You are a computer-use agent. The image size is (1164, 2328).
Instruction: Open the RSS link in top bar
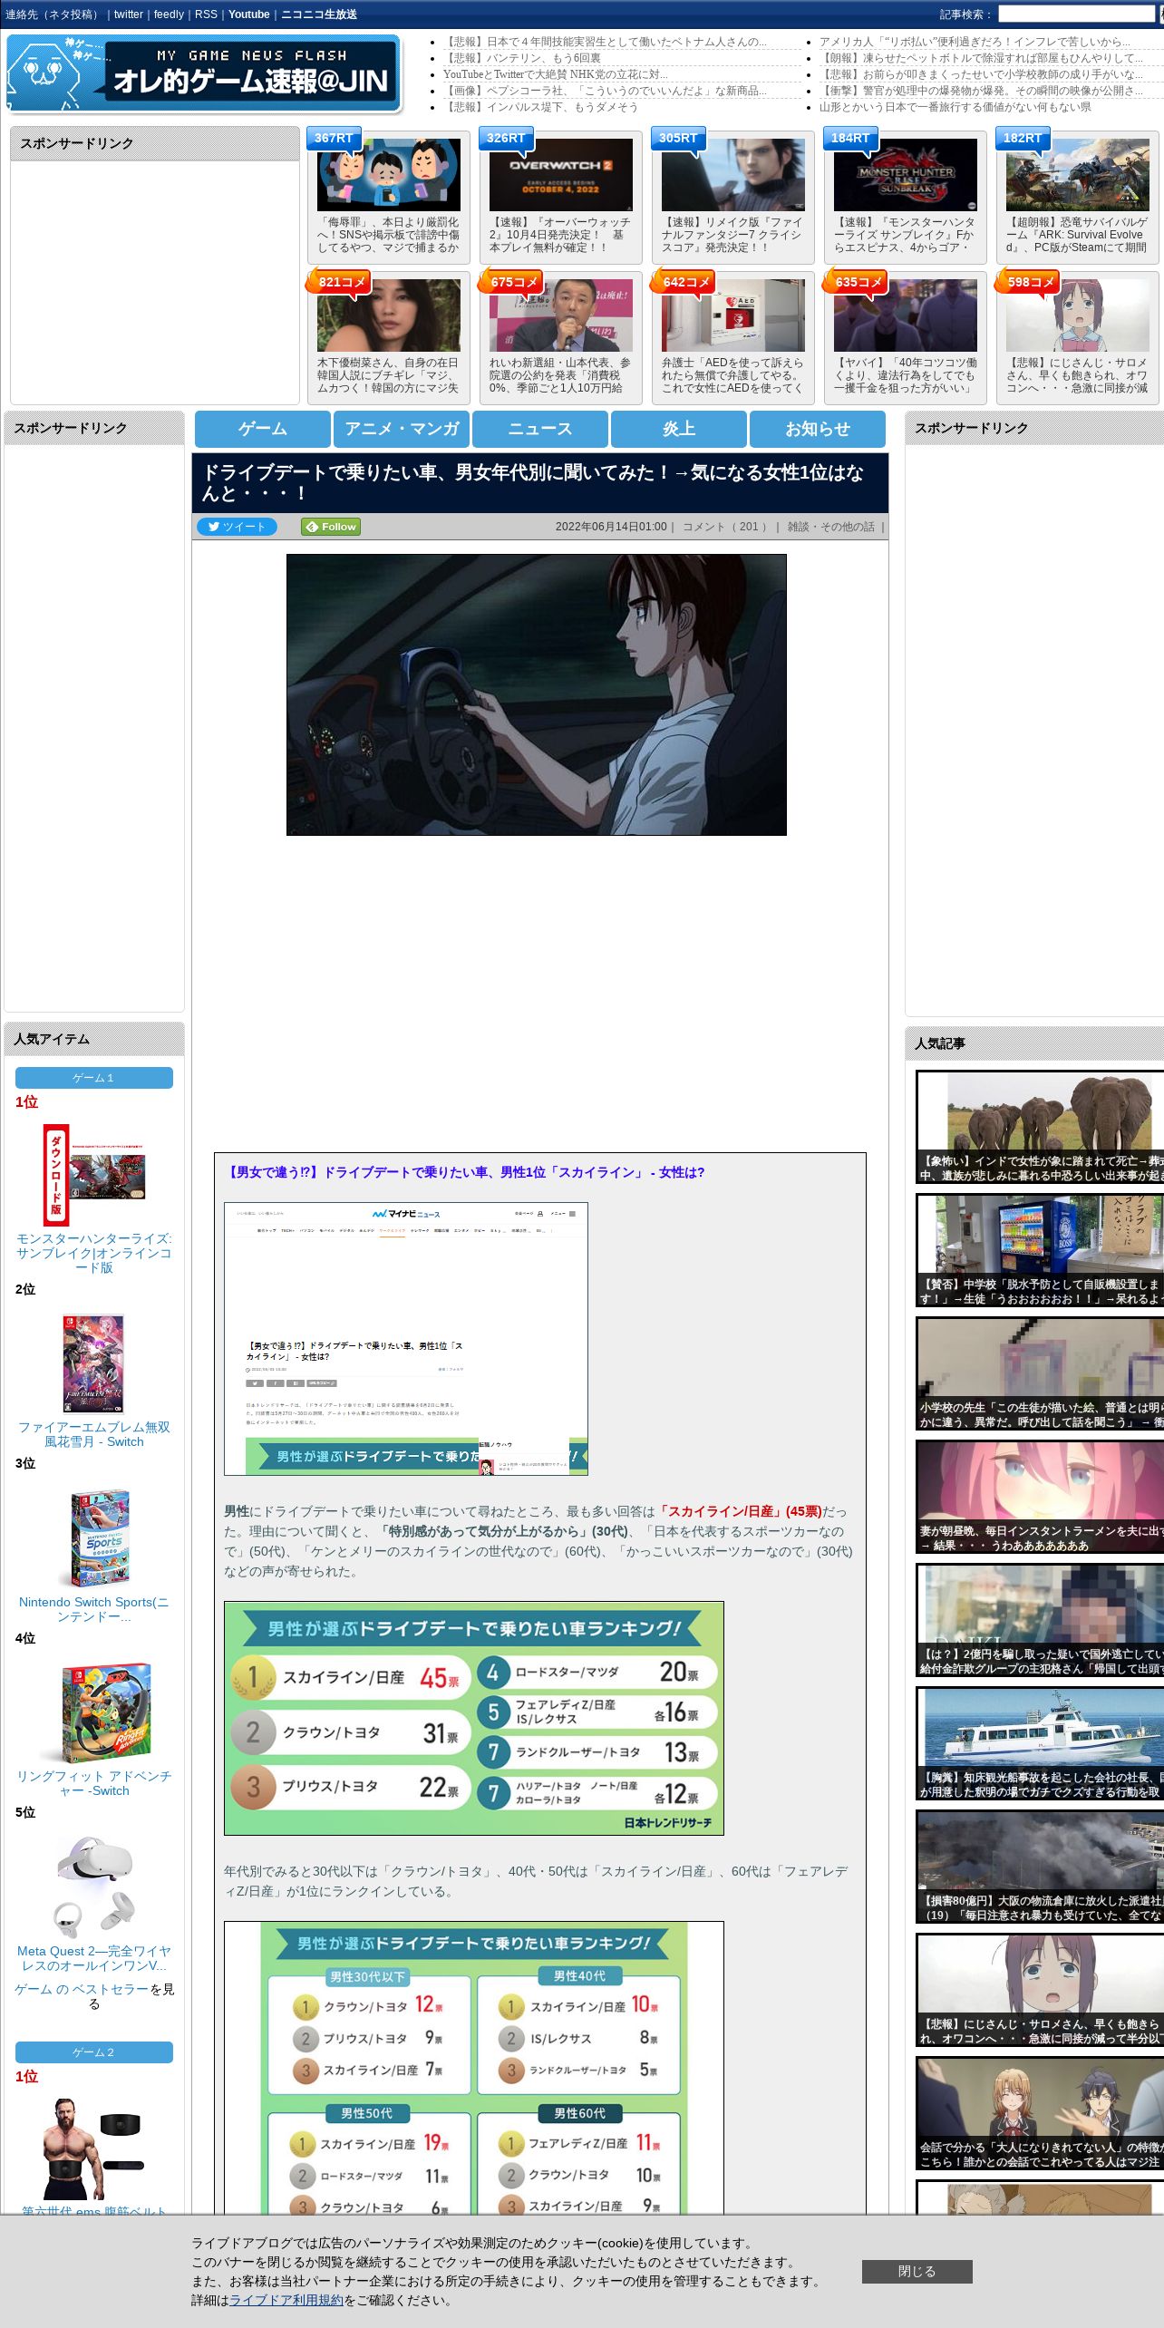point(206,15)
